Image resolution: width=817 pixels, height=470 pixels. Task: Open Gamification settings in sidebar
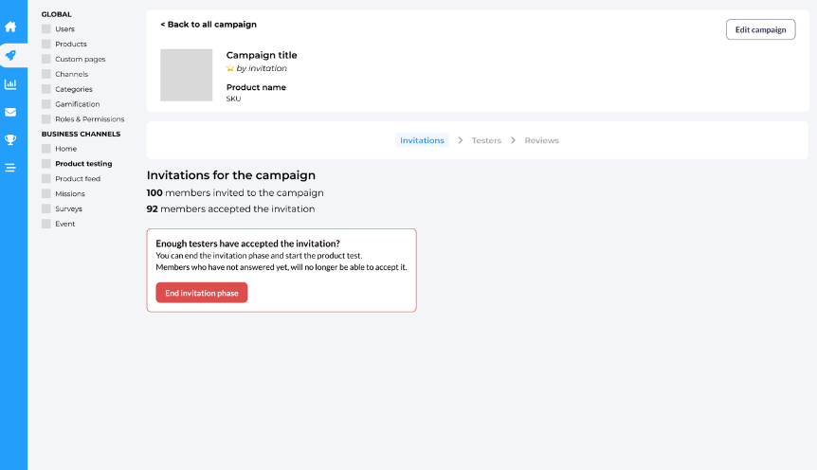[x=77, y=104]
